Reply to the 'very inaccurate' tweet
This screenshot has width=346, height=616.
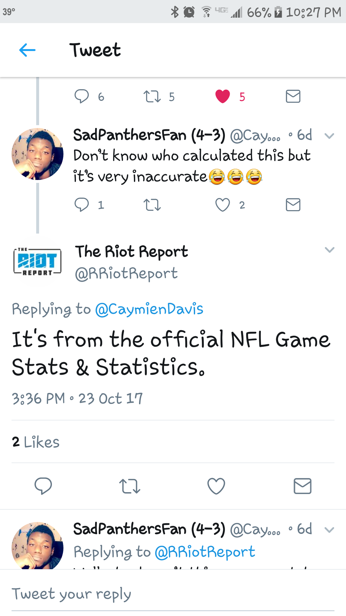click(82, 205)
